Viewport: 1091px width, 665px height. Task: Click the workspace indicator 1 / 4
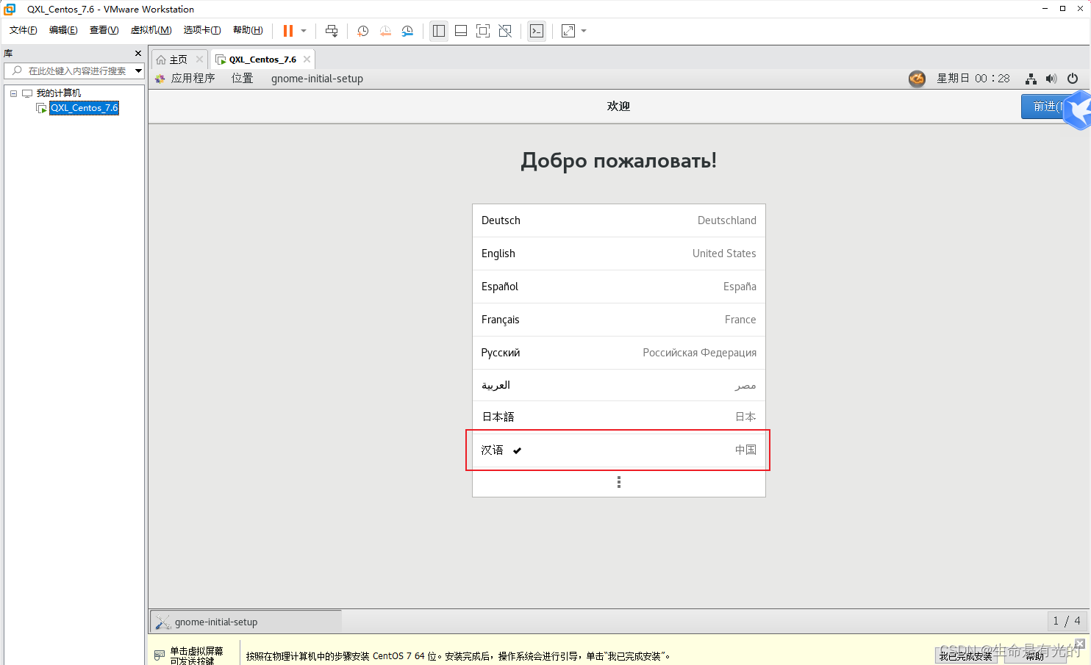tap(1067, 621)
